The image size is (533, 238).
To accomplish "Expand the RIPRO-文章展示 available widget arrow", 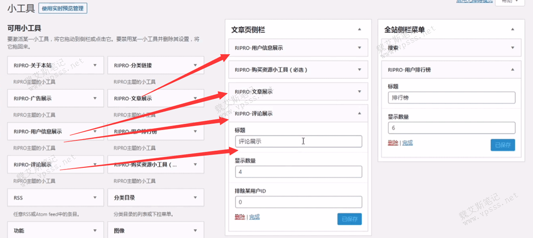I will (195, 98).
